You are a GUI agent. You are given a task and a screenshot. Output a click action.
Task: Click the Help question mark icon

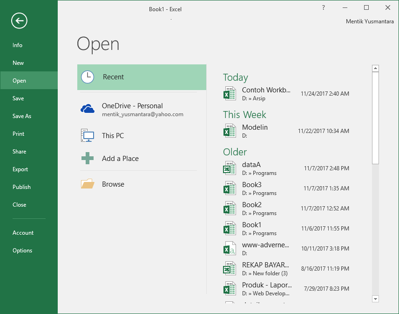(x=324, y=7)
